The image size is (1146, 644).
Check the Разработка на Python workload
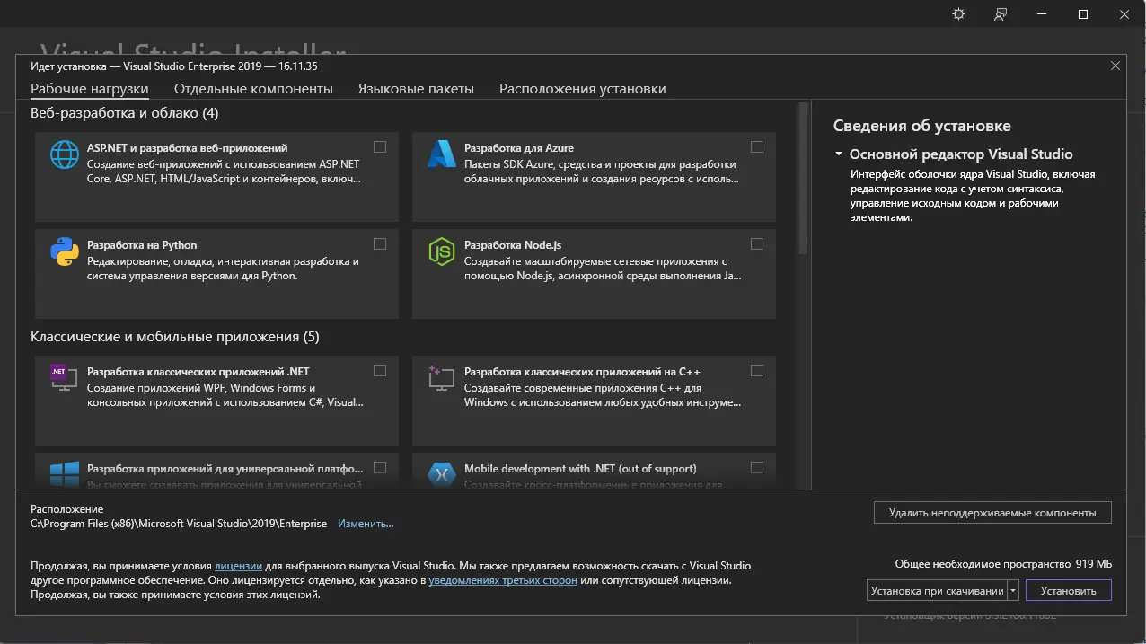[380, 243]
